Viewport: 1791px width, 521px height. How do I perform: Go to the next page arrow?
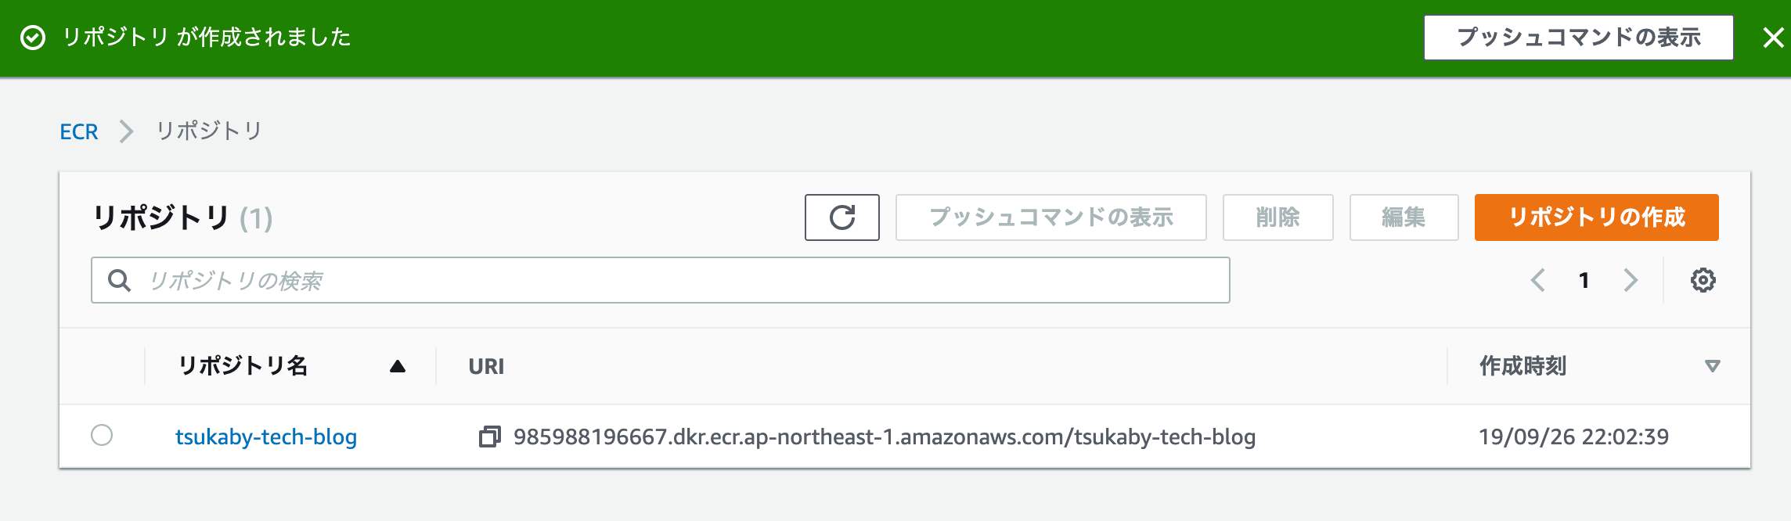pos(1631,280)
